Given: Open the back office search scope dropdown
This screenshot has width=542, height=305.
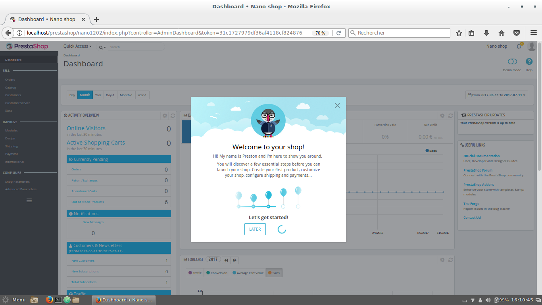Looking at the screenshot, I should point(102,47).
